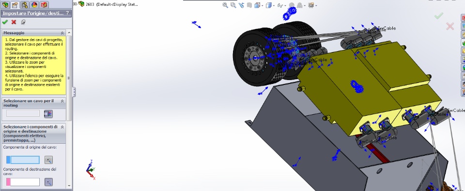The image size is (465, 191).
Task: Click the cable selection icon button
Action: click(48, 114)
